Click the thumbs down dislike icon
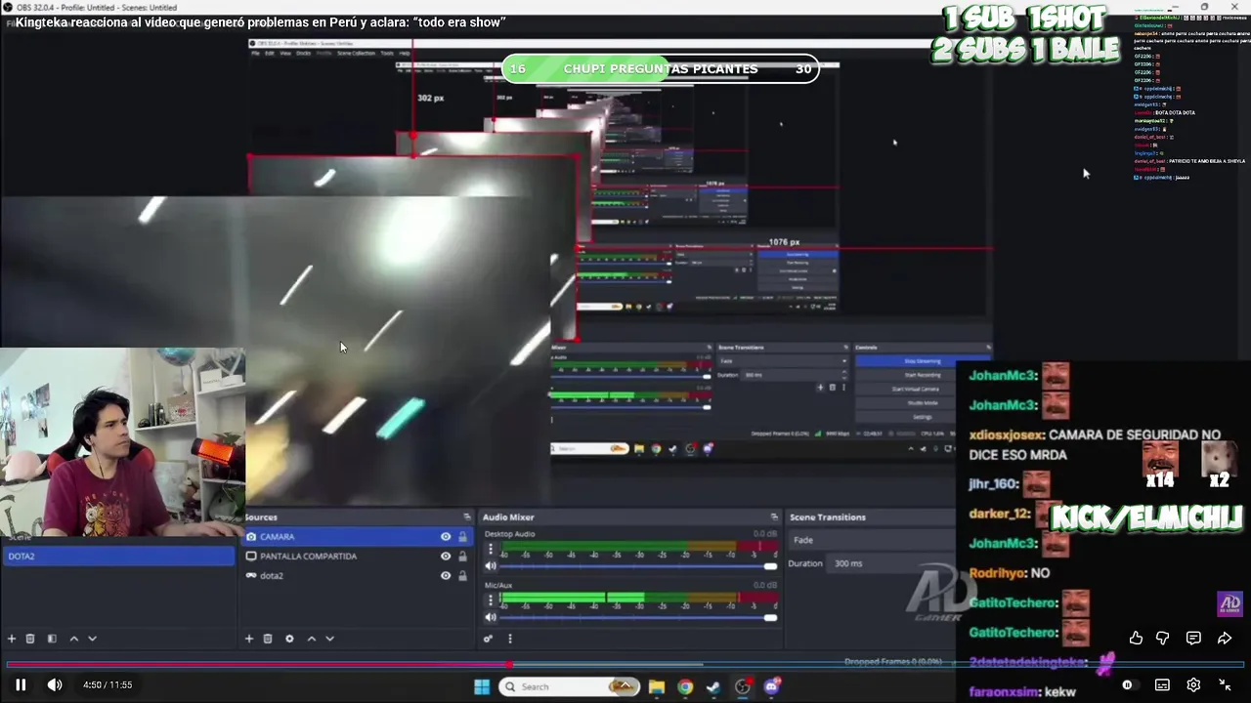Screen dimensions: 1251x703 (x=1162, y=638)
